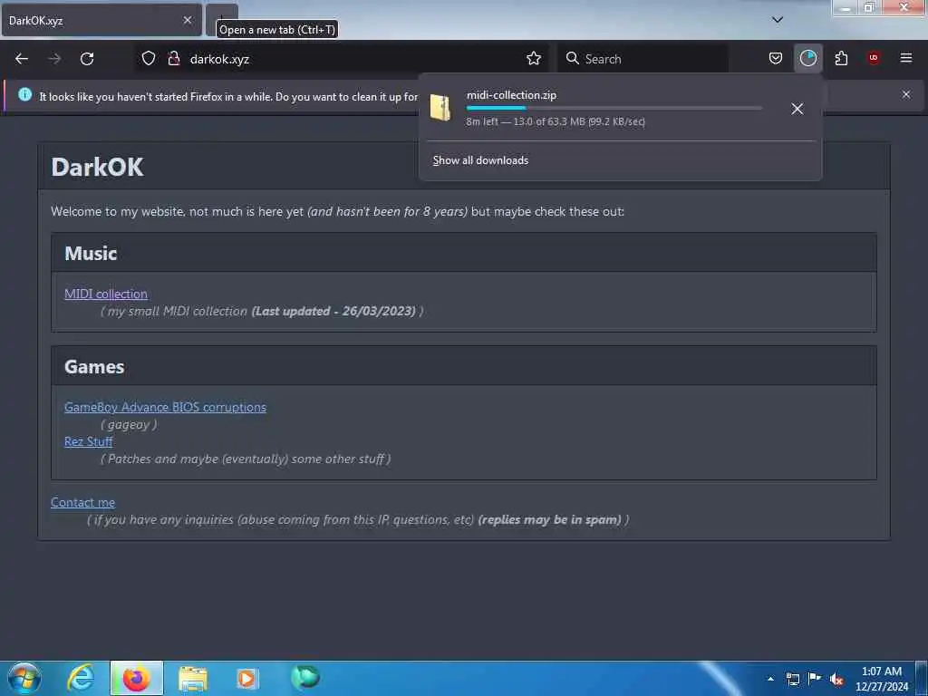Reload the darkok.xyz page
Screen dimensions: 928x696
87,59
